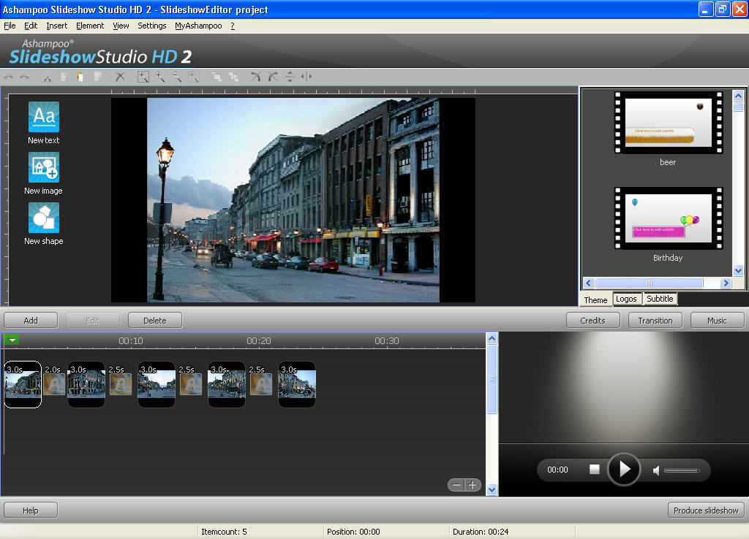Image resolution: width=749 pixels, height=539 pixels.
Task: Click the Add button above the timeline
Action: [30, 320]
